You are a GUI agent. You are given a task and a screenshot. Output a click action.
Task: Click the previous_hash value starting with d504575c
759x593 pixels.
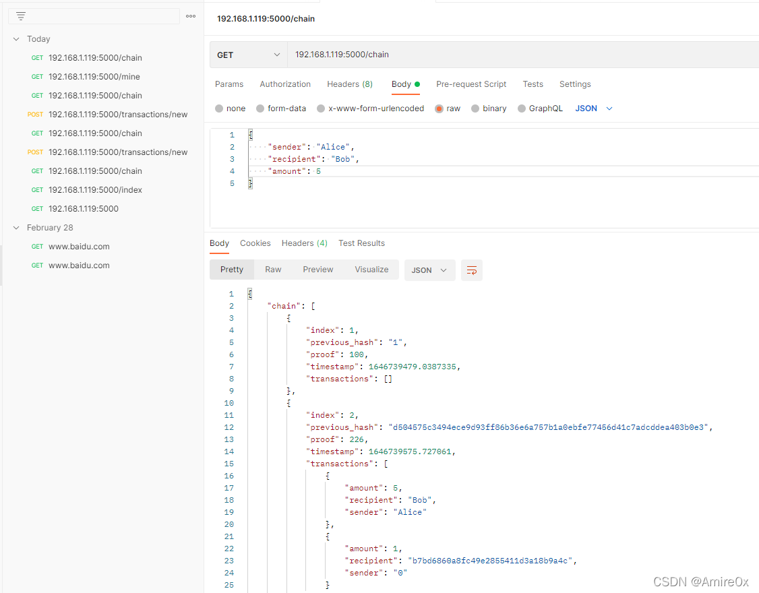click(548, 427)
